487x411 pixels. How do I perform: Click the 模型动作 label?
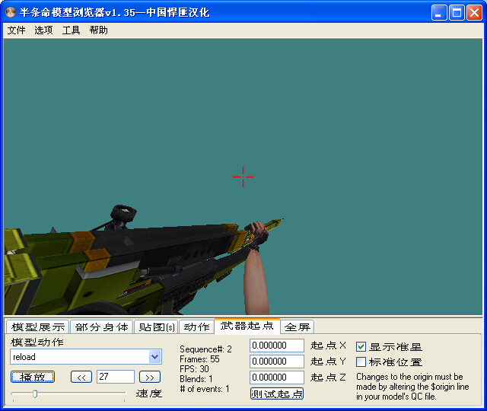pos(37,342)
